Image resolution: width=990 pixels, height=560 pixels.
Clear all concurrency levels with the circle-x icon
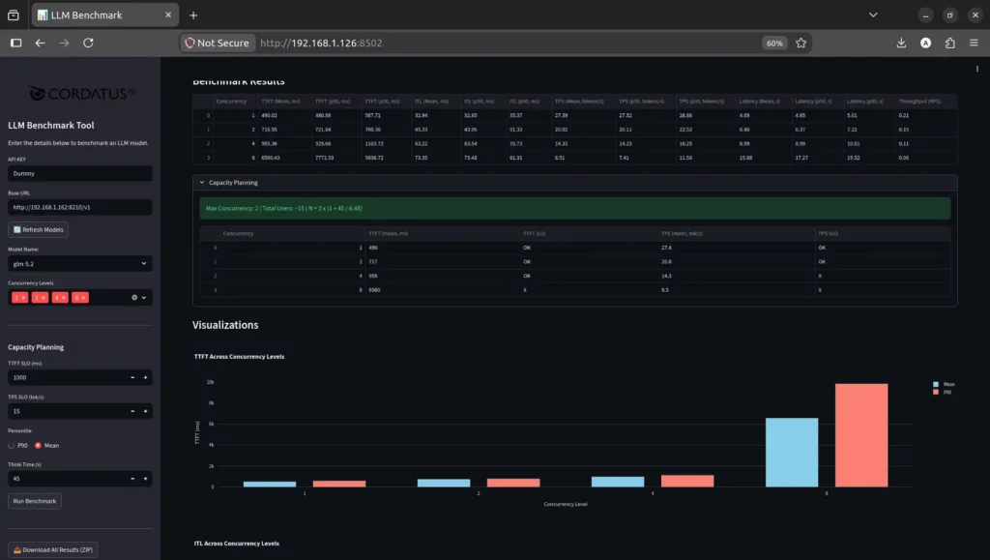tap(134, 297)
